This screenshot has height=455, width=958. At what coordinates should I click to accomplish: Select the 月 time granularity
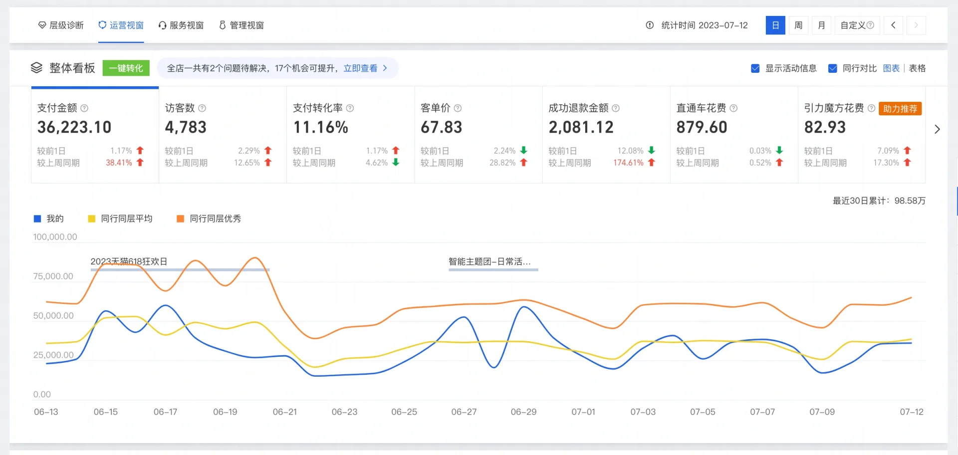[821, 25]
